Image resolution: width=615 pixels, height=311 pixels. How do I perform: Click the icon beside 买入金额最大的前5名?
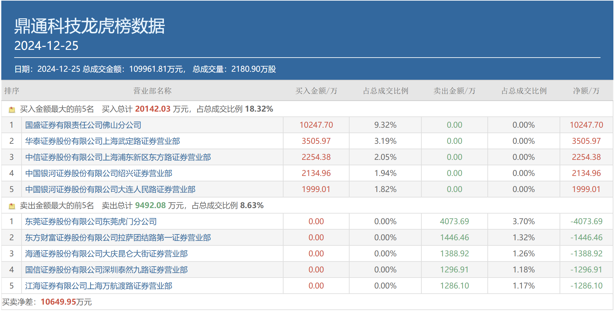(x=12, y=110)
